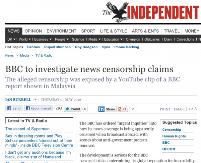
Task: Open the Education dropdown
Action: (113, 39)
